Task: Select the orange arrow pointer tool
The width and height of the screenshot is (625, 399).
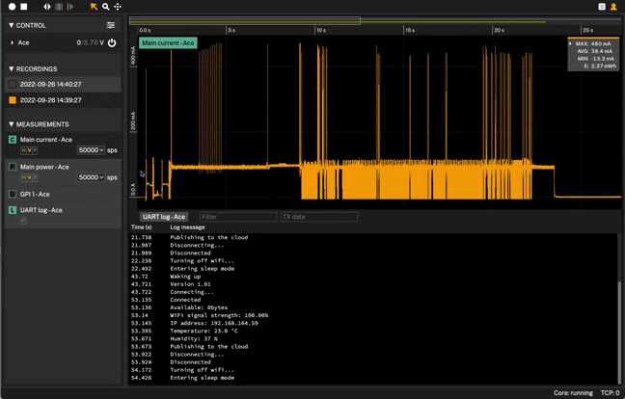Action: click(x=94, y=7)
